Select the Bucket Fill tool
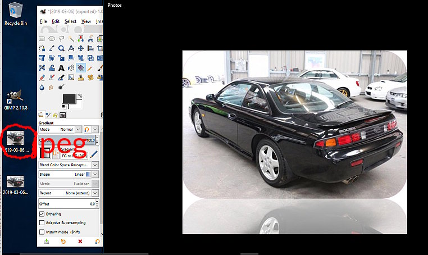The width and height of the screenshot is (428, 255). (x=71, y=68)
